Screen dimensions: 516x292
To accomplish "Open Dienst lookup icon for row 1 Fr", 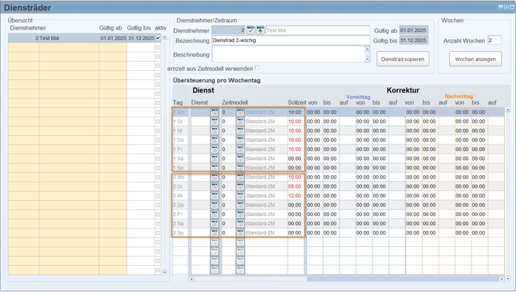I will pos(214,149).
